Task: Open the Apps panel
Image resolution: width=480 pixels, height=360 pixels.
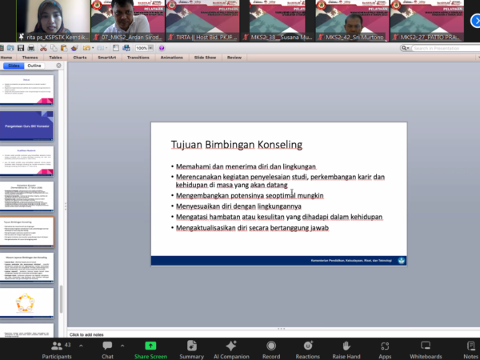Action: pyautogui.click(x=385, y=350)
